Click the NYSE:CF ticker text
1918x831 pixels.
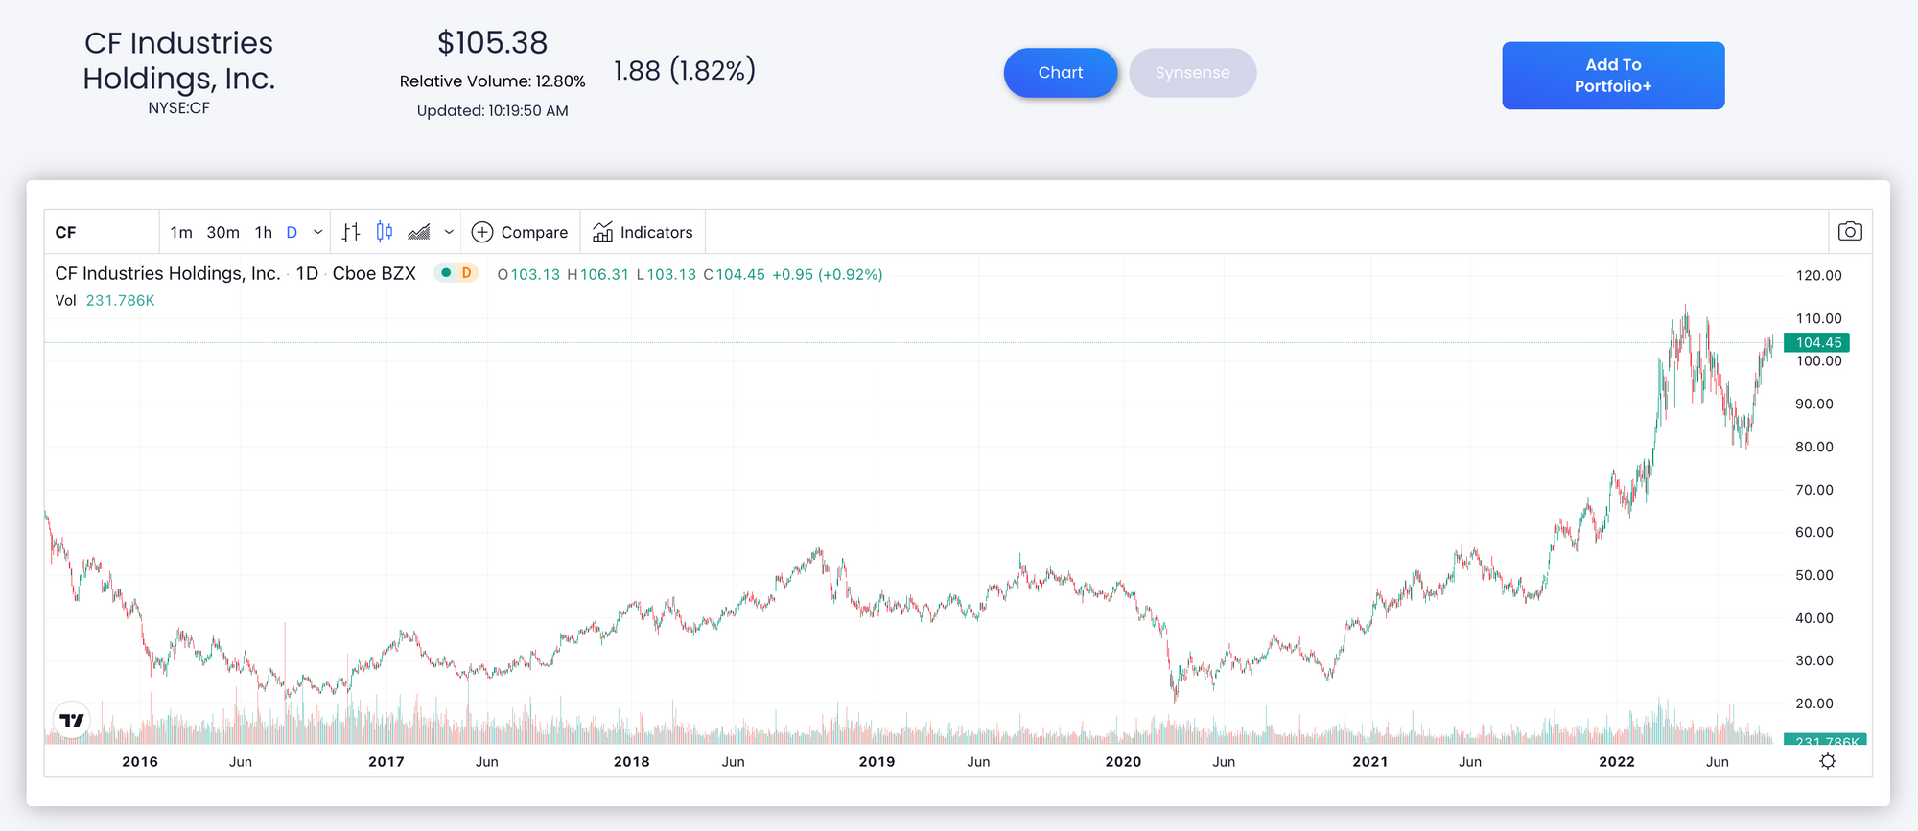pos(178,108)
